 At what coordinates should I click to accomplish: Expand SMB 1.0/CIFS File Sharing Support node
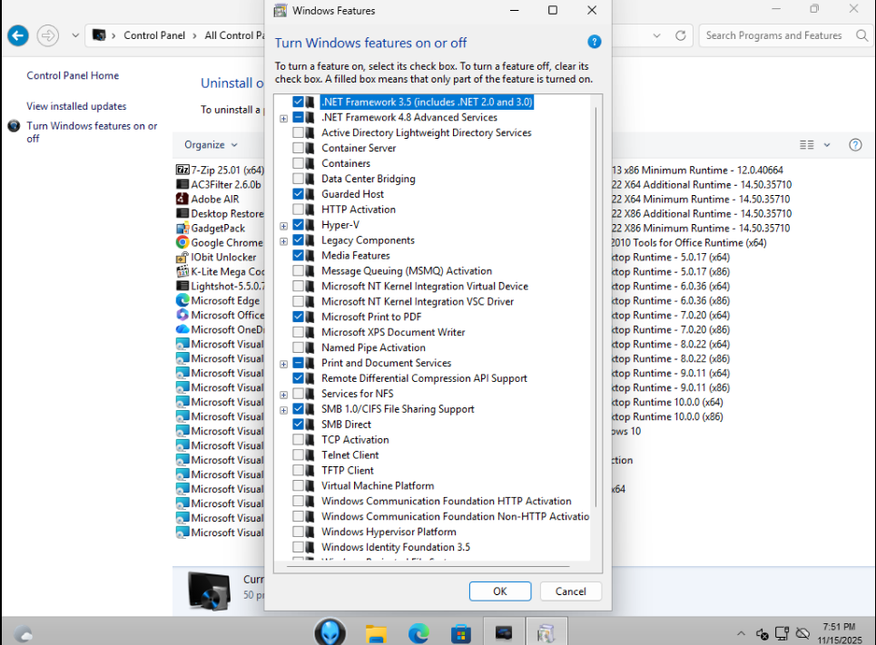(284, 410)
